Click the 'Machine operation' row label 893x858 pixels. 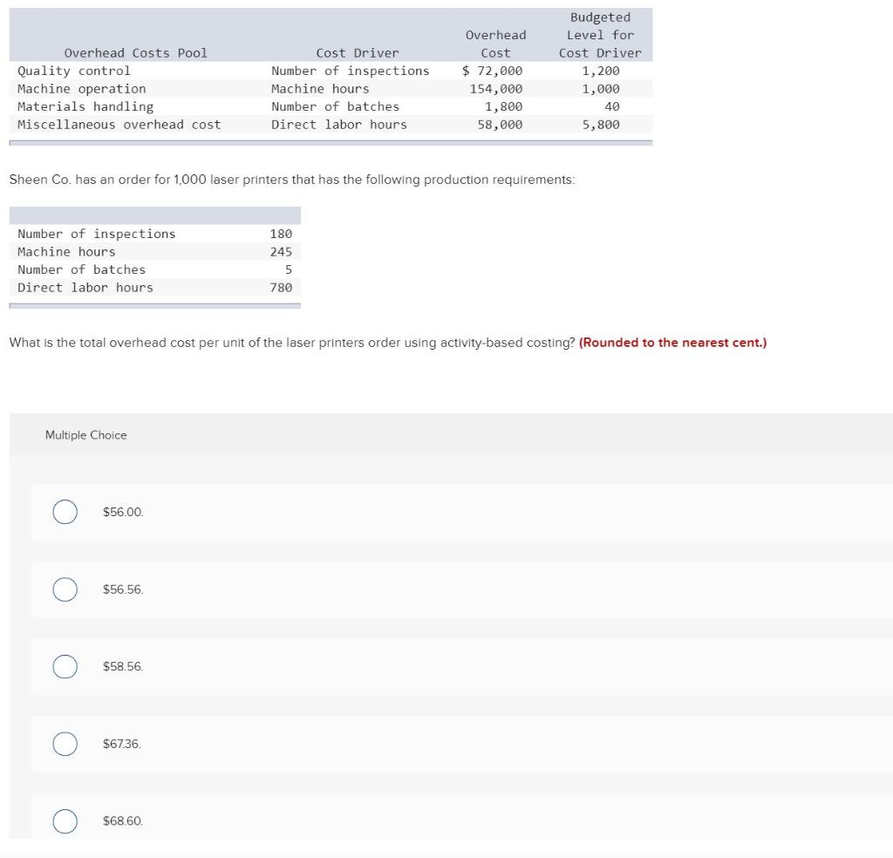[x=81, y=89]
